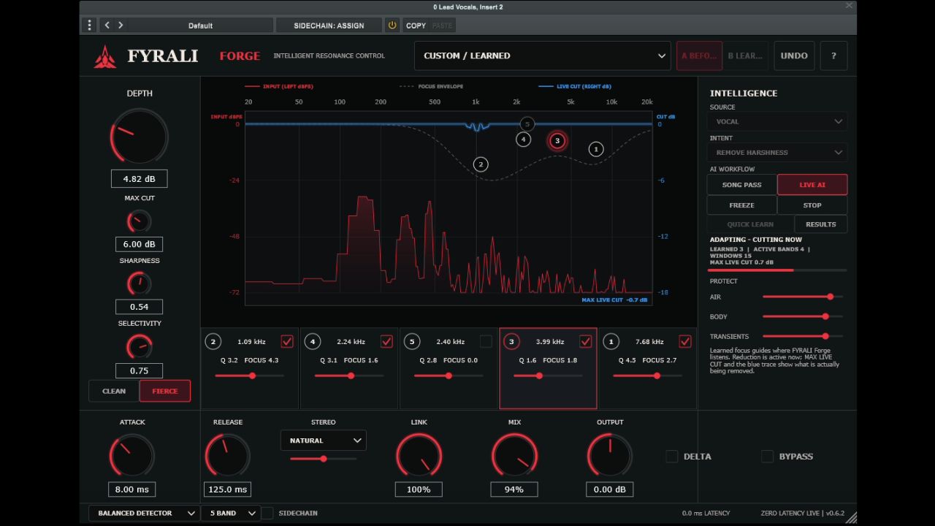Adjust the BODY protect slider
This screenshot has width=935, height=526.
tap(803, 316)
